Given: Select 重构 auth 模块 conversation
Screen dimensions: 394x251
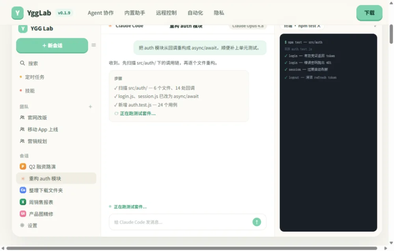Looking at the screenshot, I should pyautogui.click(x=56, y=178).
